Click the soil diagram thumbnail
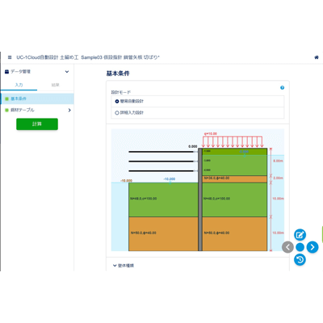Screen dimensions: 323x323 coord(198,190)
